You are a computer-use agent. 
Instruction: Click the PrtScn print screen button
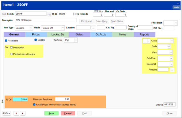pyautogui.click(x=7, y=113)
